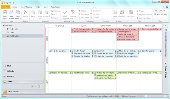Toggle checkbox for Read the new book
The image size is (170, 99).
[x=72, y=73]
